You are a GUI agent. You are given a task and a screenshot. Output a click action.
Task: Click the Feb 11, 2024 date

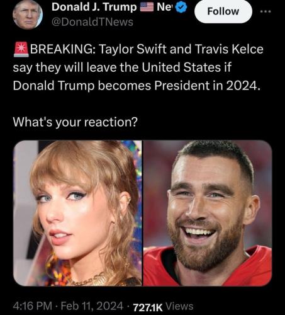(92, 306)
